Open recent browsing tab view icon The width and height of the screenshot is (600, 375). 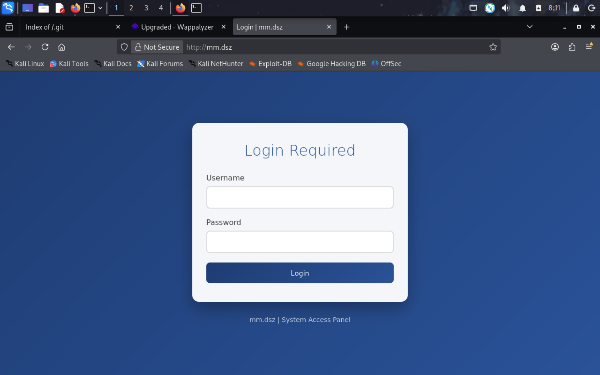point(9,27)
